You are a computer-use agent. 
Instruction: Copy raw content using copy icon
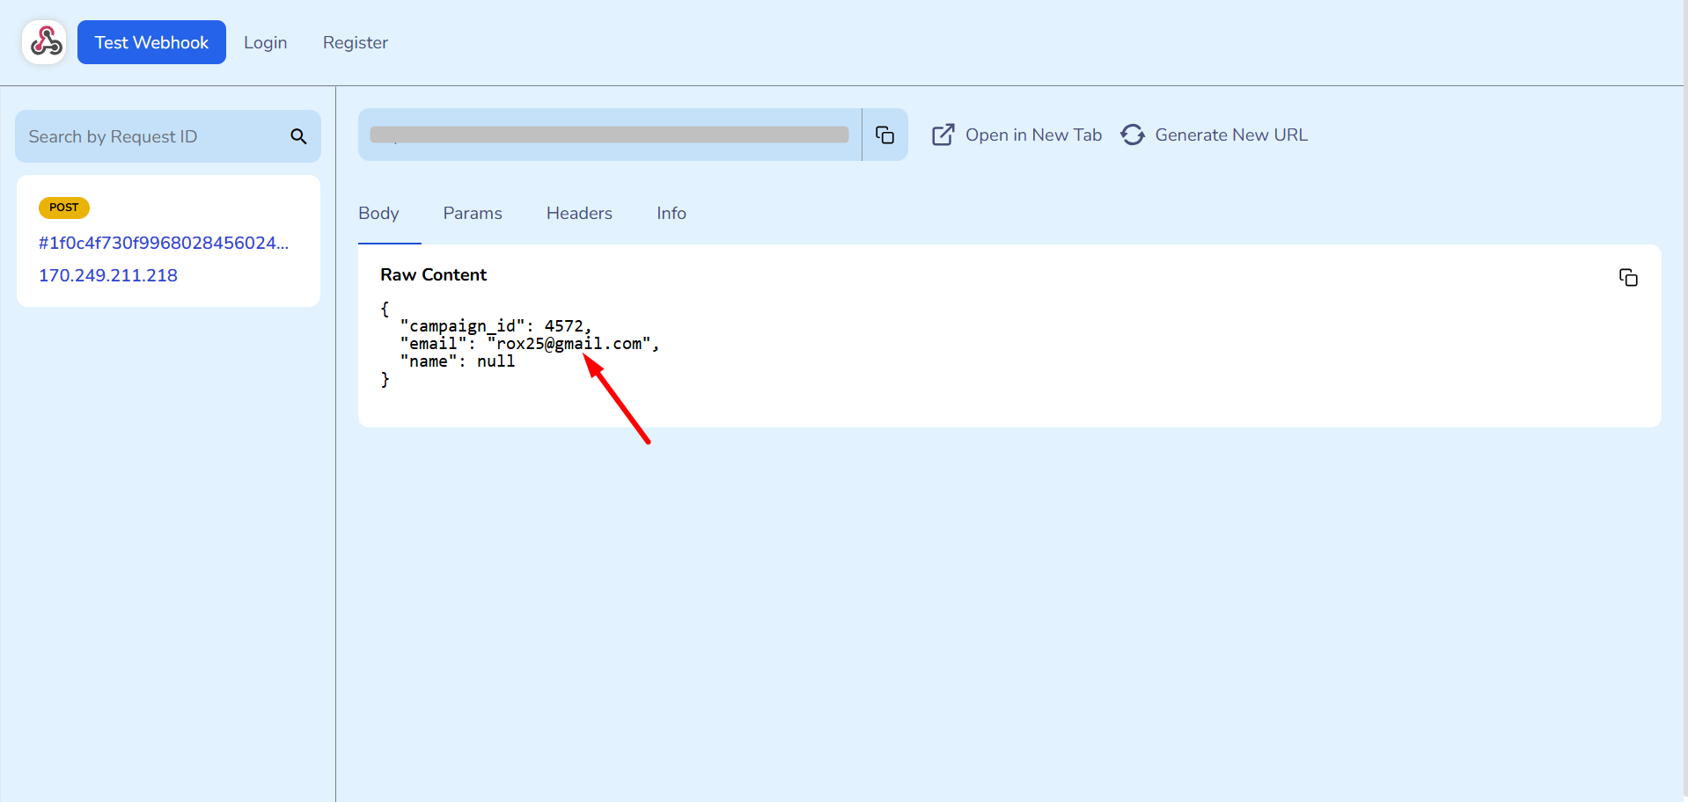coord(1627,278)
